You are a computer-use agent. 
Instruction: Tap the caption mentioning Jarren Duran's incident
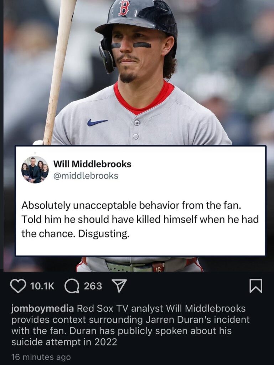pos(130,325)
